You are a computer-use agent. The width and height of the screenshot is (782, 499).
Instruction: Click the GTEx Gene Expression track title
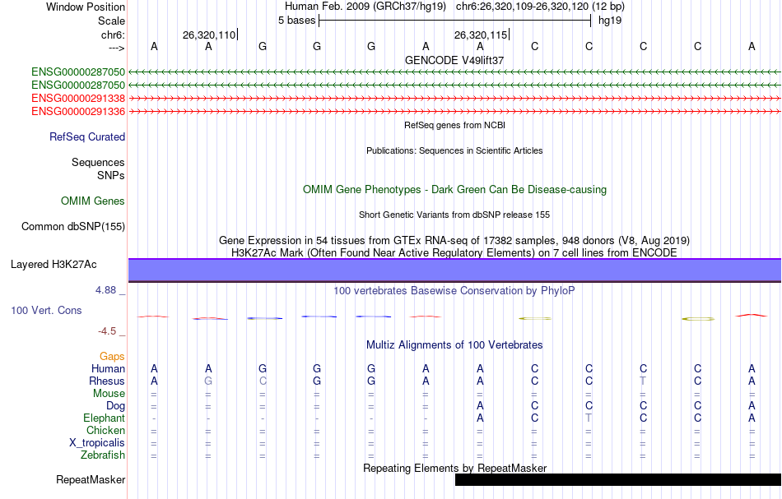(x=454, y=241)
